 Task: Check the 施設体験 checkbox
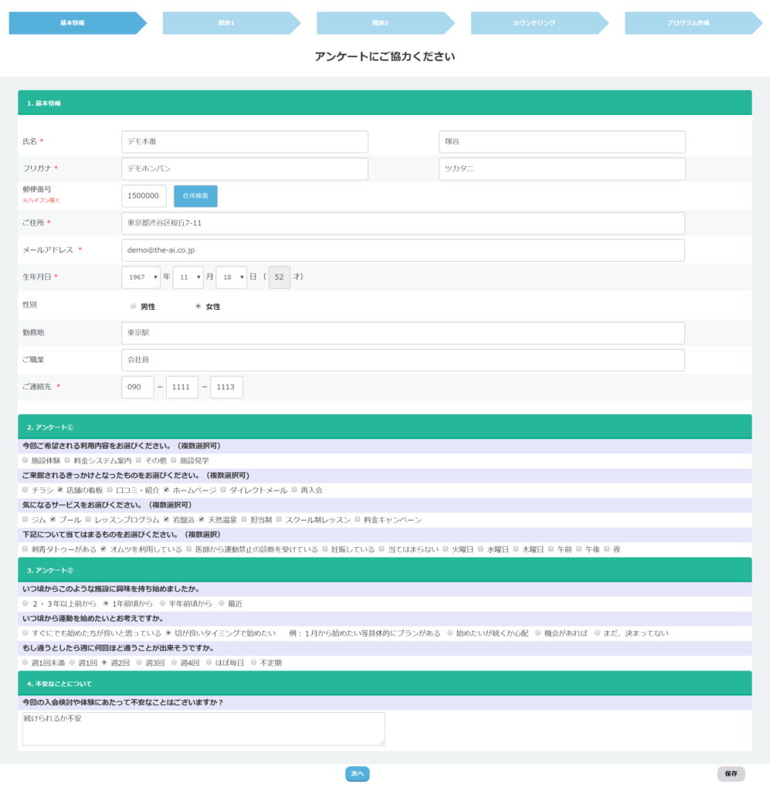coord(25,460)
